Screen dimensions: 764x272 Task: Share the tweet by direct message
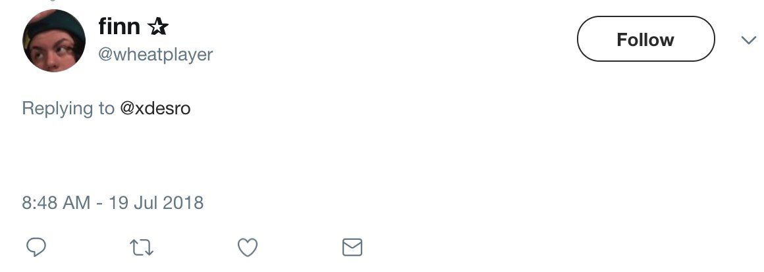pos(352,248)
